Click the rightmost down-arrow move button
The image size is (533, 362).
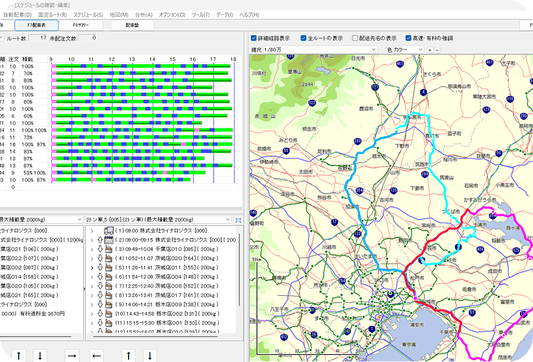[x=150, y=356]
